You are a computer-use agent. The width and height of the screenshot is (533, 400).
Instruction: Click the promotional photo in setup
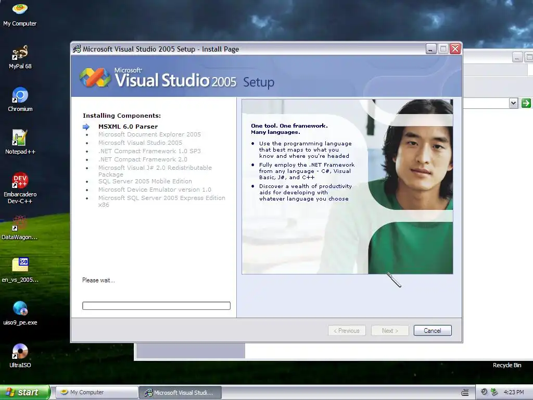click(x=347, y=186)
